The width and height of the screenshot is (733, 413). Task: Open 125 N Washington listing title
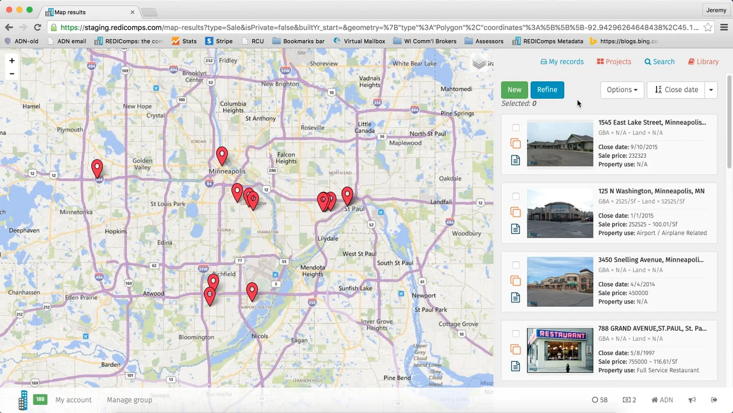point(651,191)
